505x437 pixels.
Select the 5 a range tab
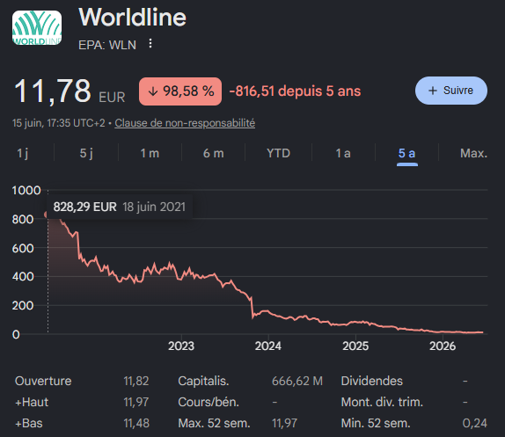click(406, 154)
